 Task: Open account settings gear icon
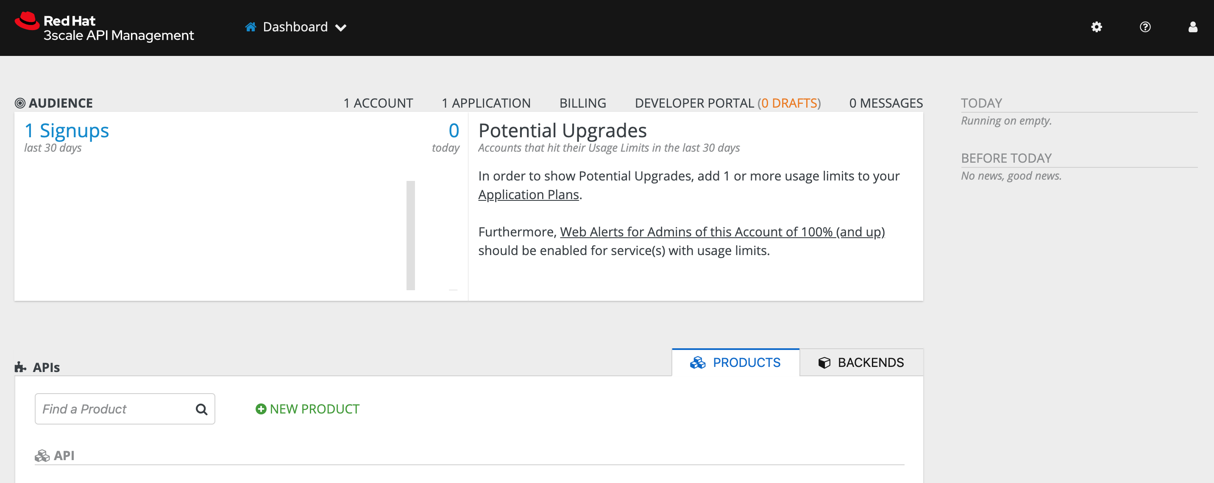(1097, 27)
